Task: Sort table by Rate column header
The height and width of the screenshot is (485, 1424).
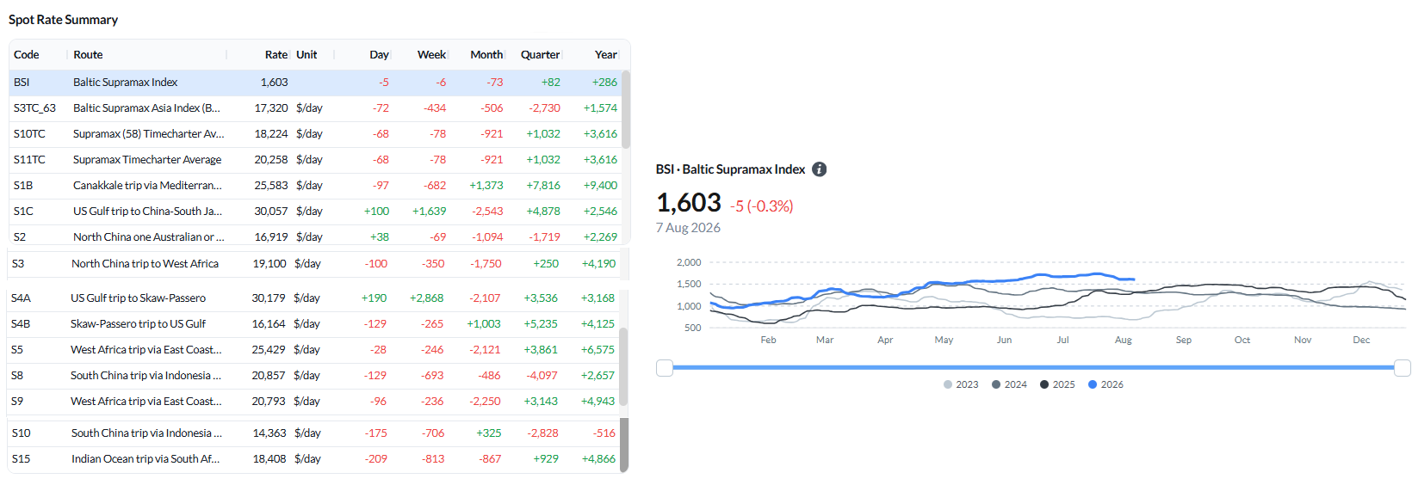Action: tap(276, 54)
